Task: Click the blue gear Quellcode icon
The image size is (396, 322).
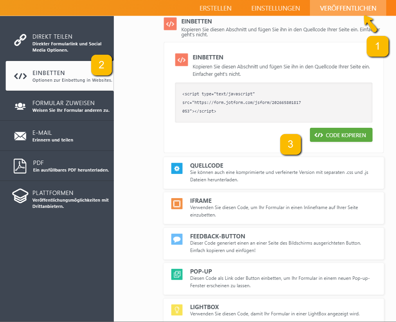Action: click(x=177, y=168)
